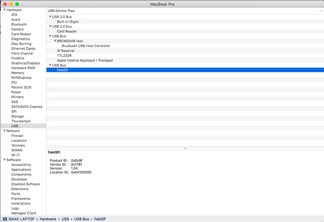Collapse the BRCM2046 Hub tree node

click(55, 41)
